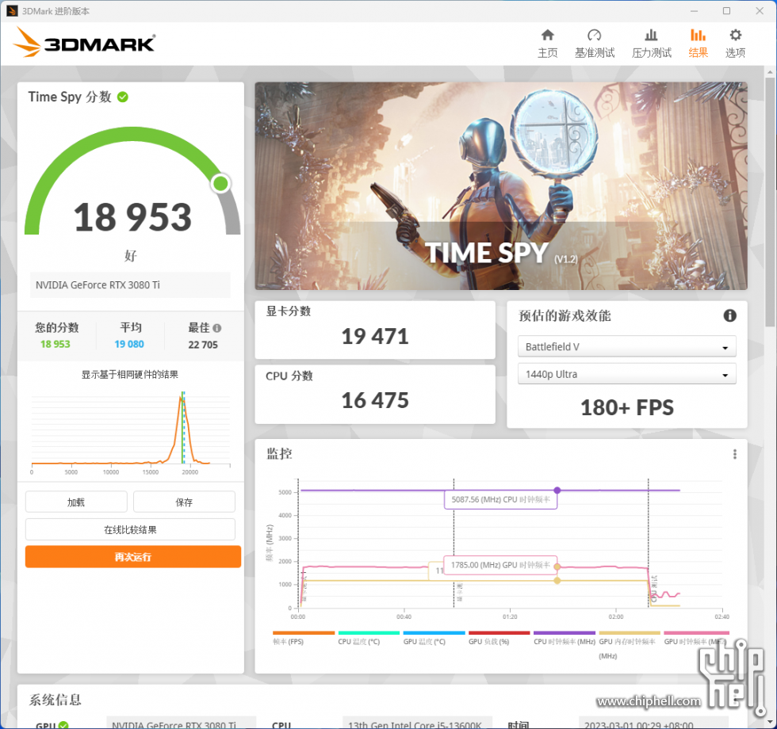Click the purple CPU clock data point marker
The image size is (777, 729).
[557, 490]
